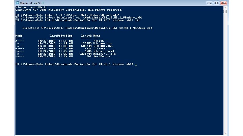The height and width of the screenshot is (136, 243).
Task: Click the empty vertical scrollbar track
Action: (x=225, y=73)
